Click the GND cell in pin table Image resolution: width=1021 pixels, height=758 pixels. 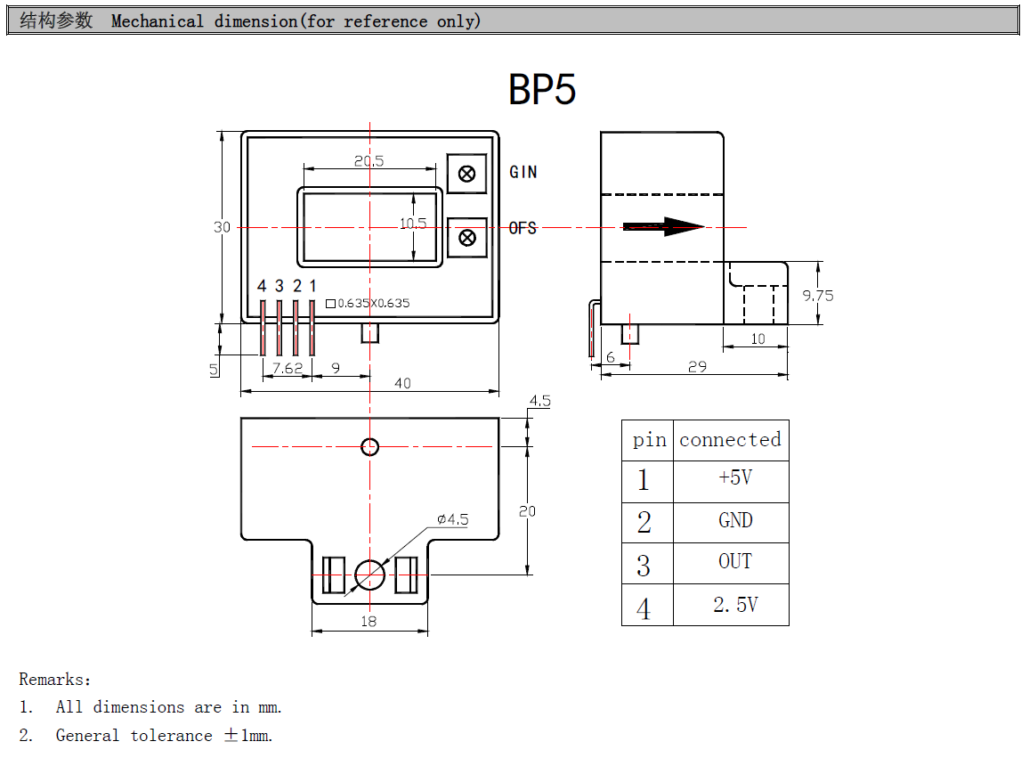734,520
